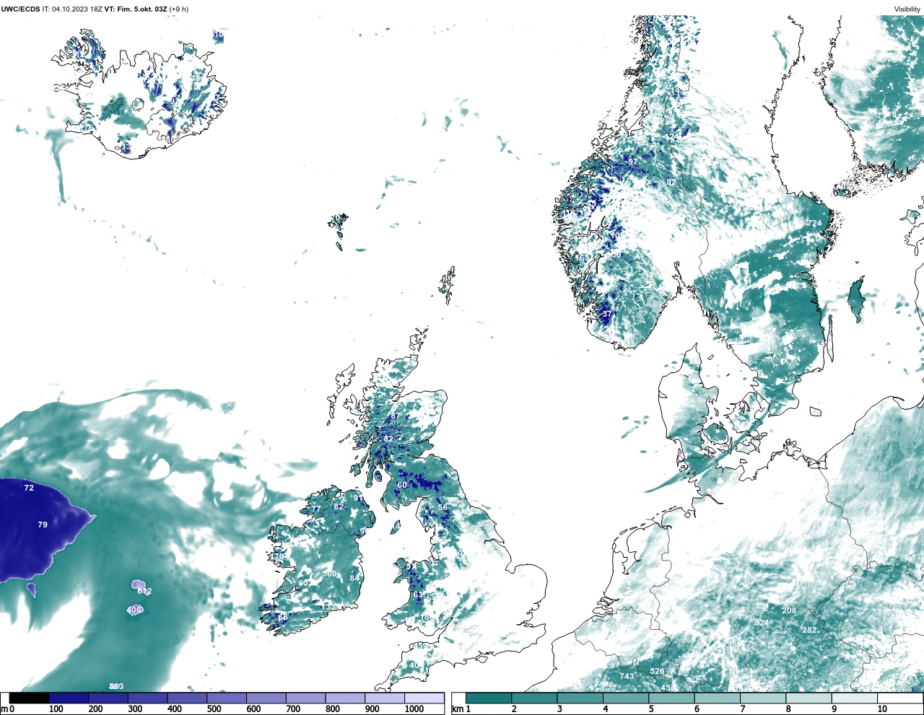Image resolution: width=924 pixels, height=715 pixels.
Task: Click the '72' value in Atlantic fog area
Action: 29,488
